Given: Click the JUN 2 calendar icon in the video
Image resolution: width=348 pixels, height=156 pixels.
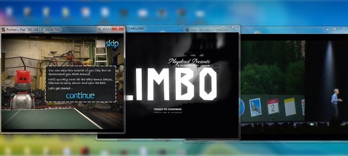Looking at the screenshot, I should [x=273, y=106].
